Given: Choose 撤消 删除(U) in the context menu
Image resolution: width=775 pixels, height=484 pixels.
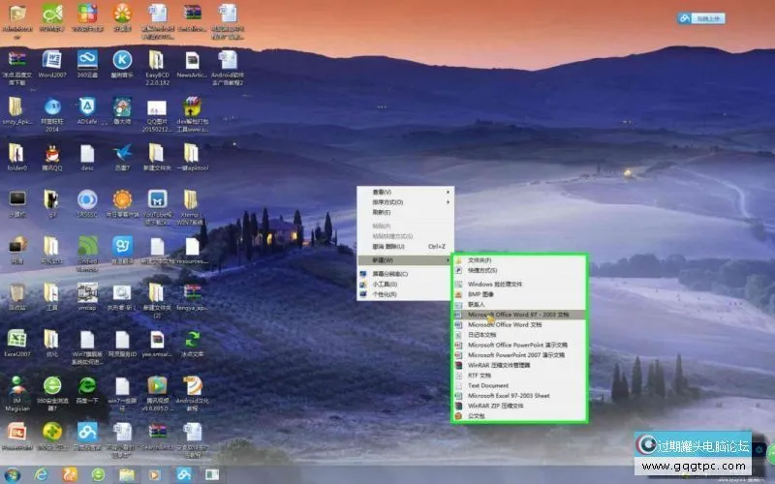Looking at the screenshot, I should (x=405, y=246).
